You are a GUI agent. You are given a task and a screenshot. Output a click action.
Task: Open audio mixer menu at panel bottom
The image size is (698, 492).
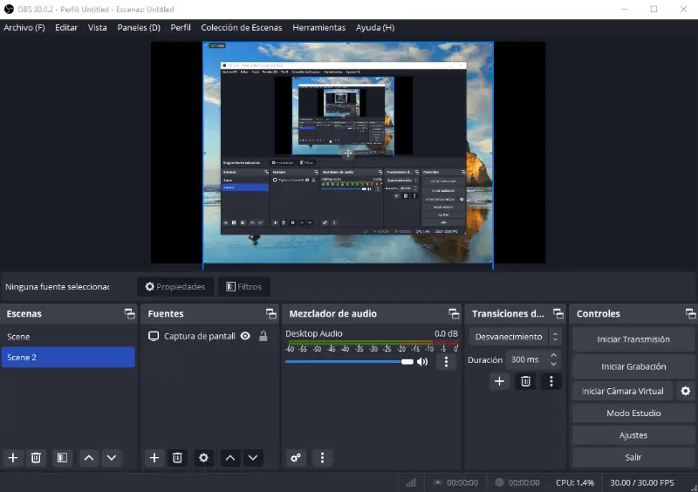[x=322, y=458]
